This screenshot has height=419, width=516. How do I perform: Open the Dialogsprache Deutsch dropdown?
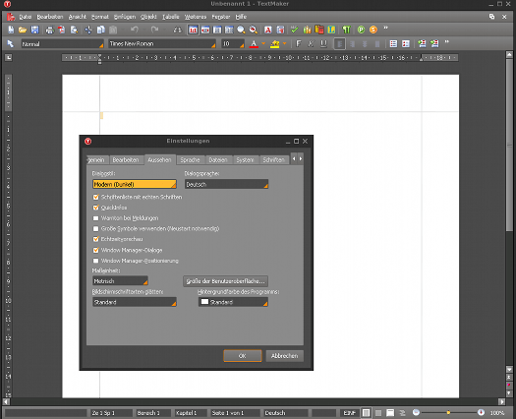pos(226,184)
